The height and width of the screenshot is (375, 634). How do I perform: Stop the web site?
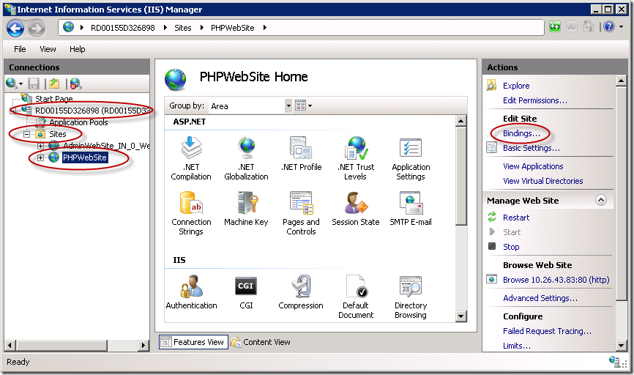(x=511, y=247)
